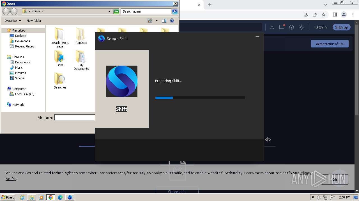Click Accept terms of use button
359x201 pixels.
[330, 44]
